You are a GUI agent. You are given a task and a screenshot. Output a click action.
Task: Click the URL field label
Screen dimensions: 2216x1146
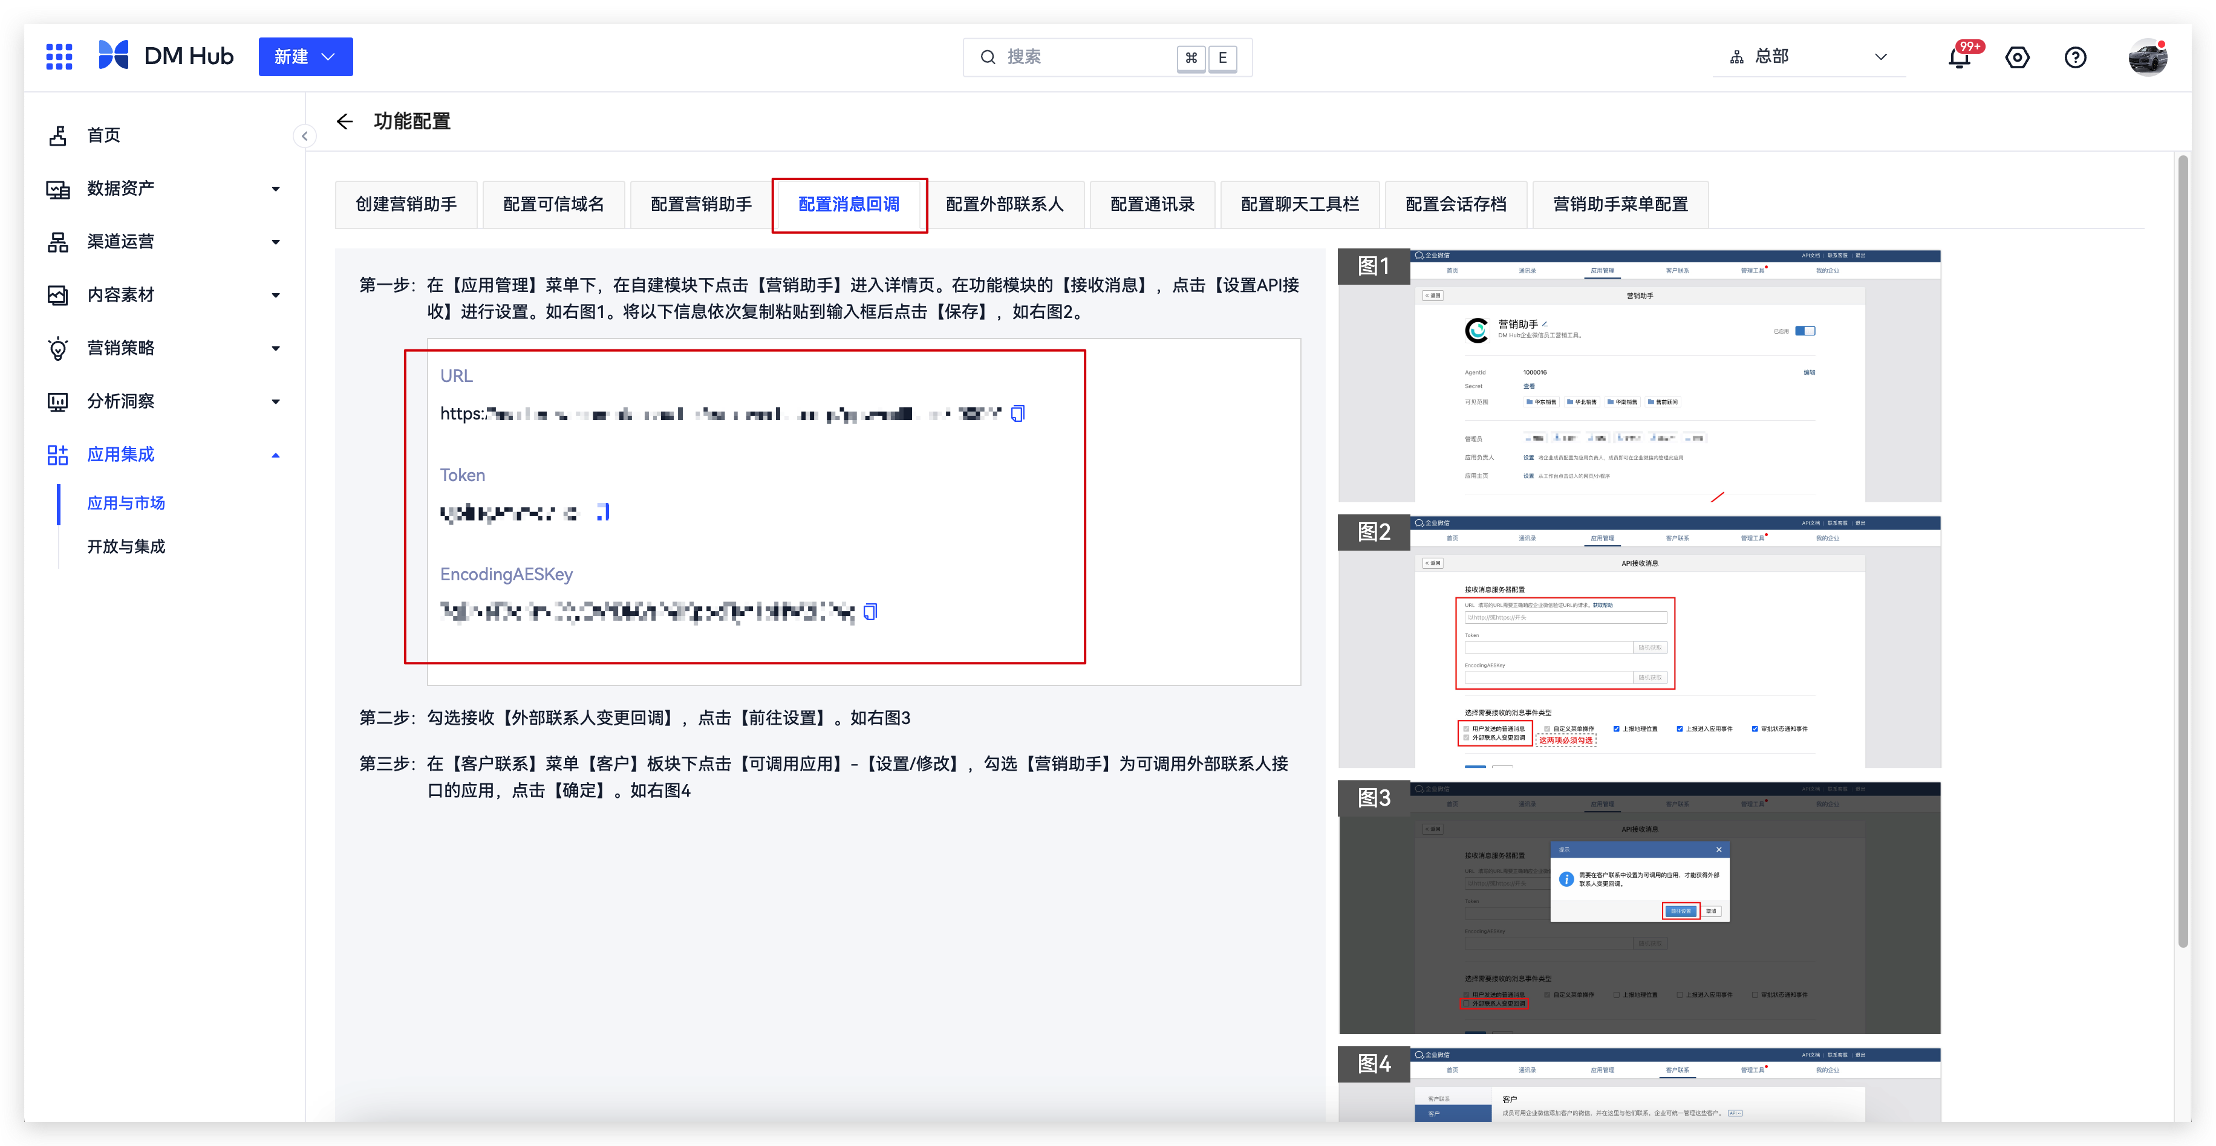tap(456, 376)
